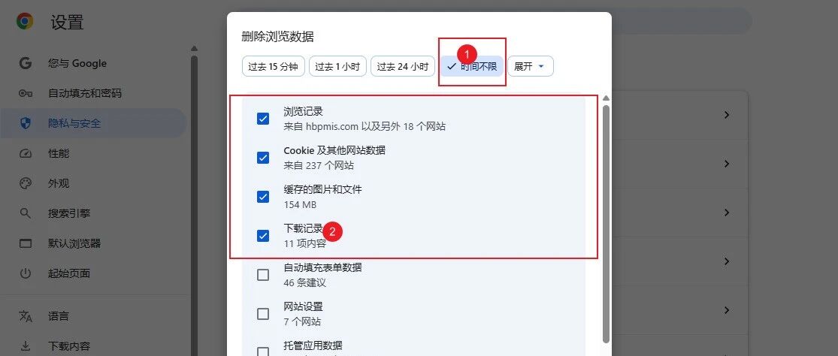Click the power icon for 起始页面
This screenshot has width=838, height=356.
pyautogui.click(x=25, y=274)
